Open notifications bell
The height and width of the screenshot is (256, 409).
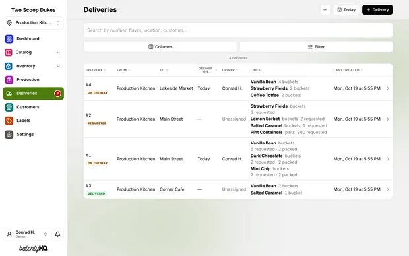coord(57,234)
